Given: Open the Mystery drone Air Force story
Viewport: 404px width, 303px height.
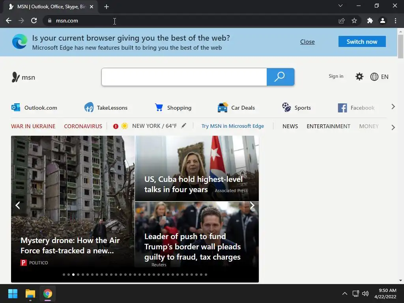Looking at the screenshot, I should [70, 245].
